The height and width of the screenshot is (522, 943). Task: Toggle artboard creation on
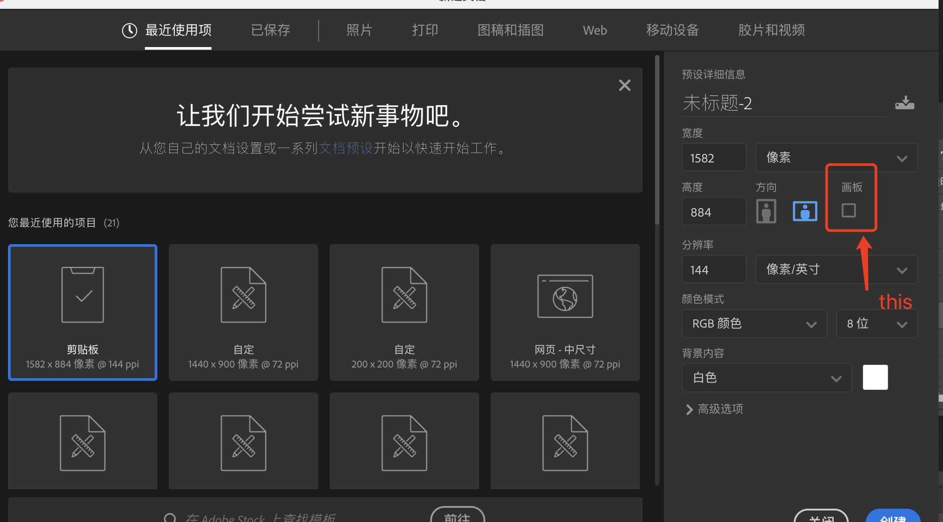tap(849, 211)
